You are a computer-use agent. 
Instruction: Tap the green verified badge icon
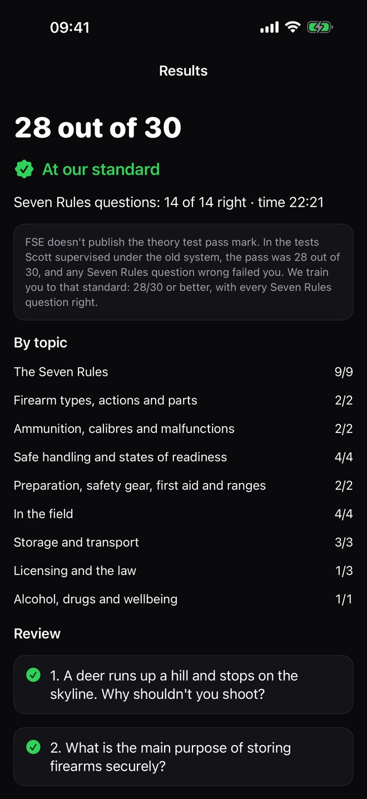pyautogui.click(x=24, y=169)
